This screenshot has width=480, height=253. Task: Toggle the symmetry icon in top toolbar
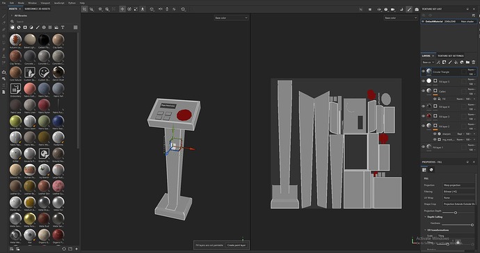point(161,9)
